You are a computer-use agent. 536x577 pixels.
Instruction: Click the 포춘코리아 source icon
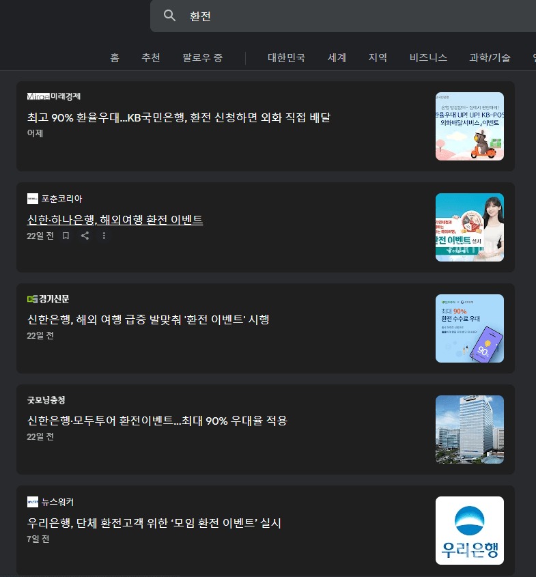click(33, 199)
